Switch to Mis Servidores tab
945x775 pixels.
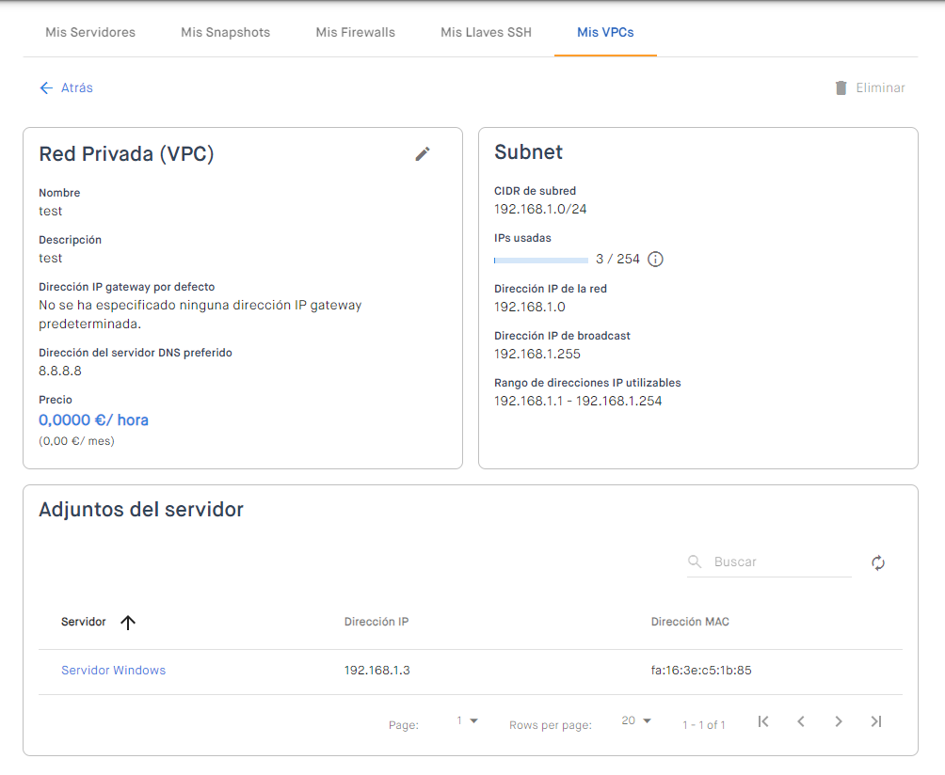[90, 32]
